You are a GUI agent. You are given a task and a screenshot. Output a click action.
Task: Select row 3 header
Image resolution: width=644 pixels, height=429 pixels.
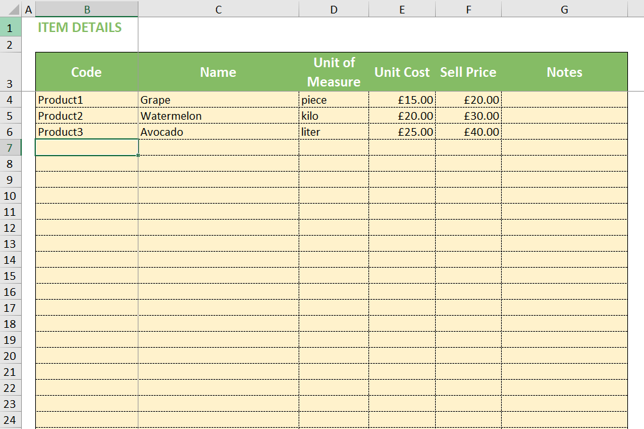[x=10, y=72]
